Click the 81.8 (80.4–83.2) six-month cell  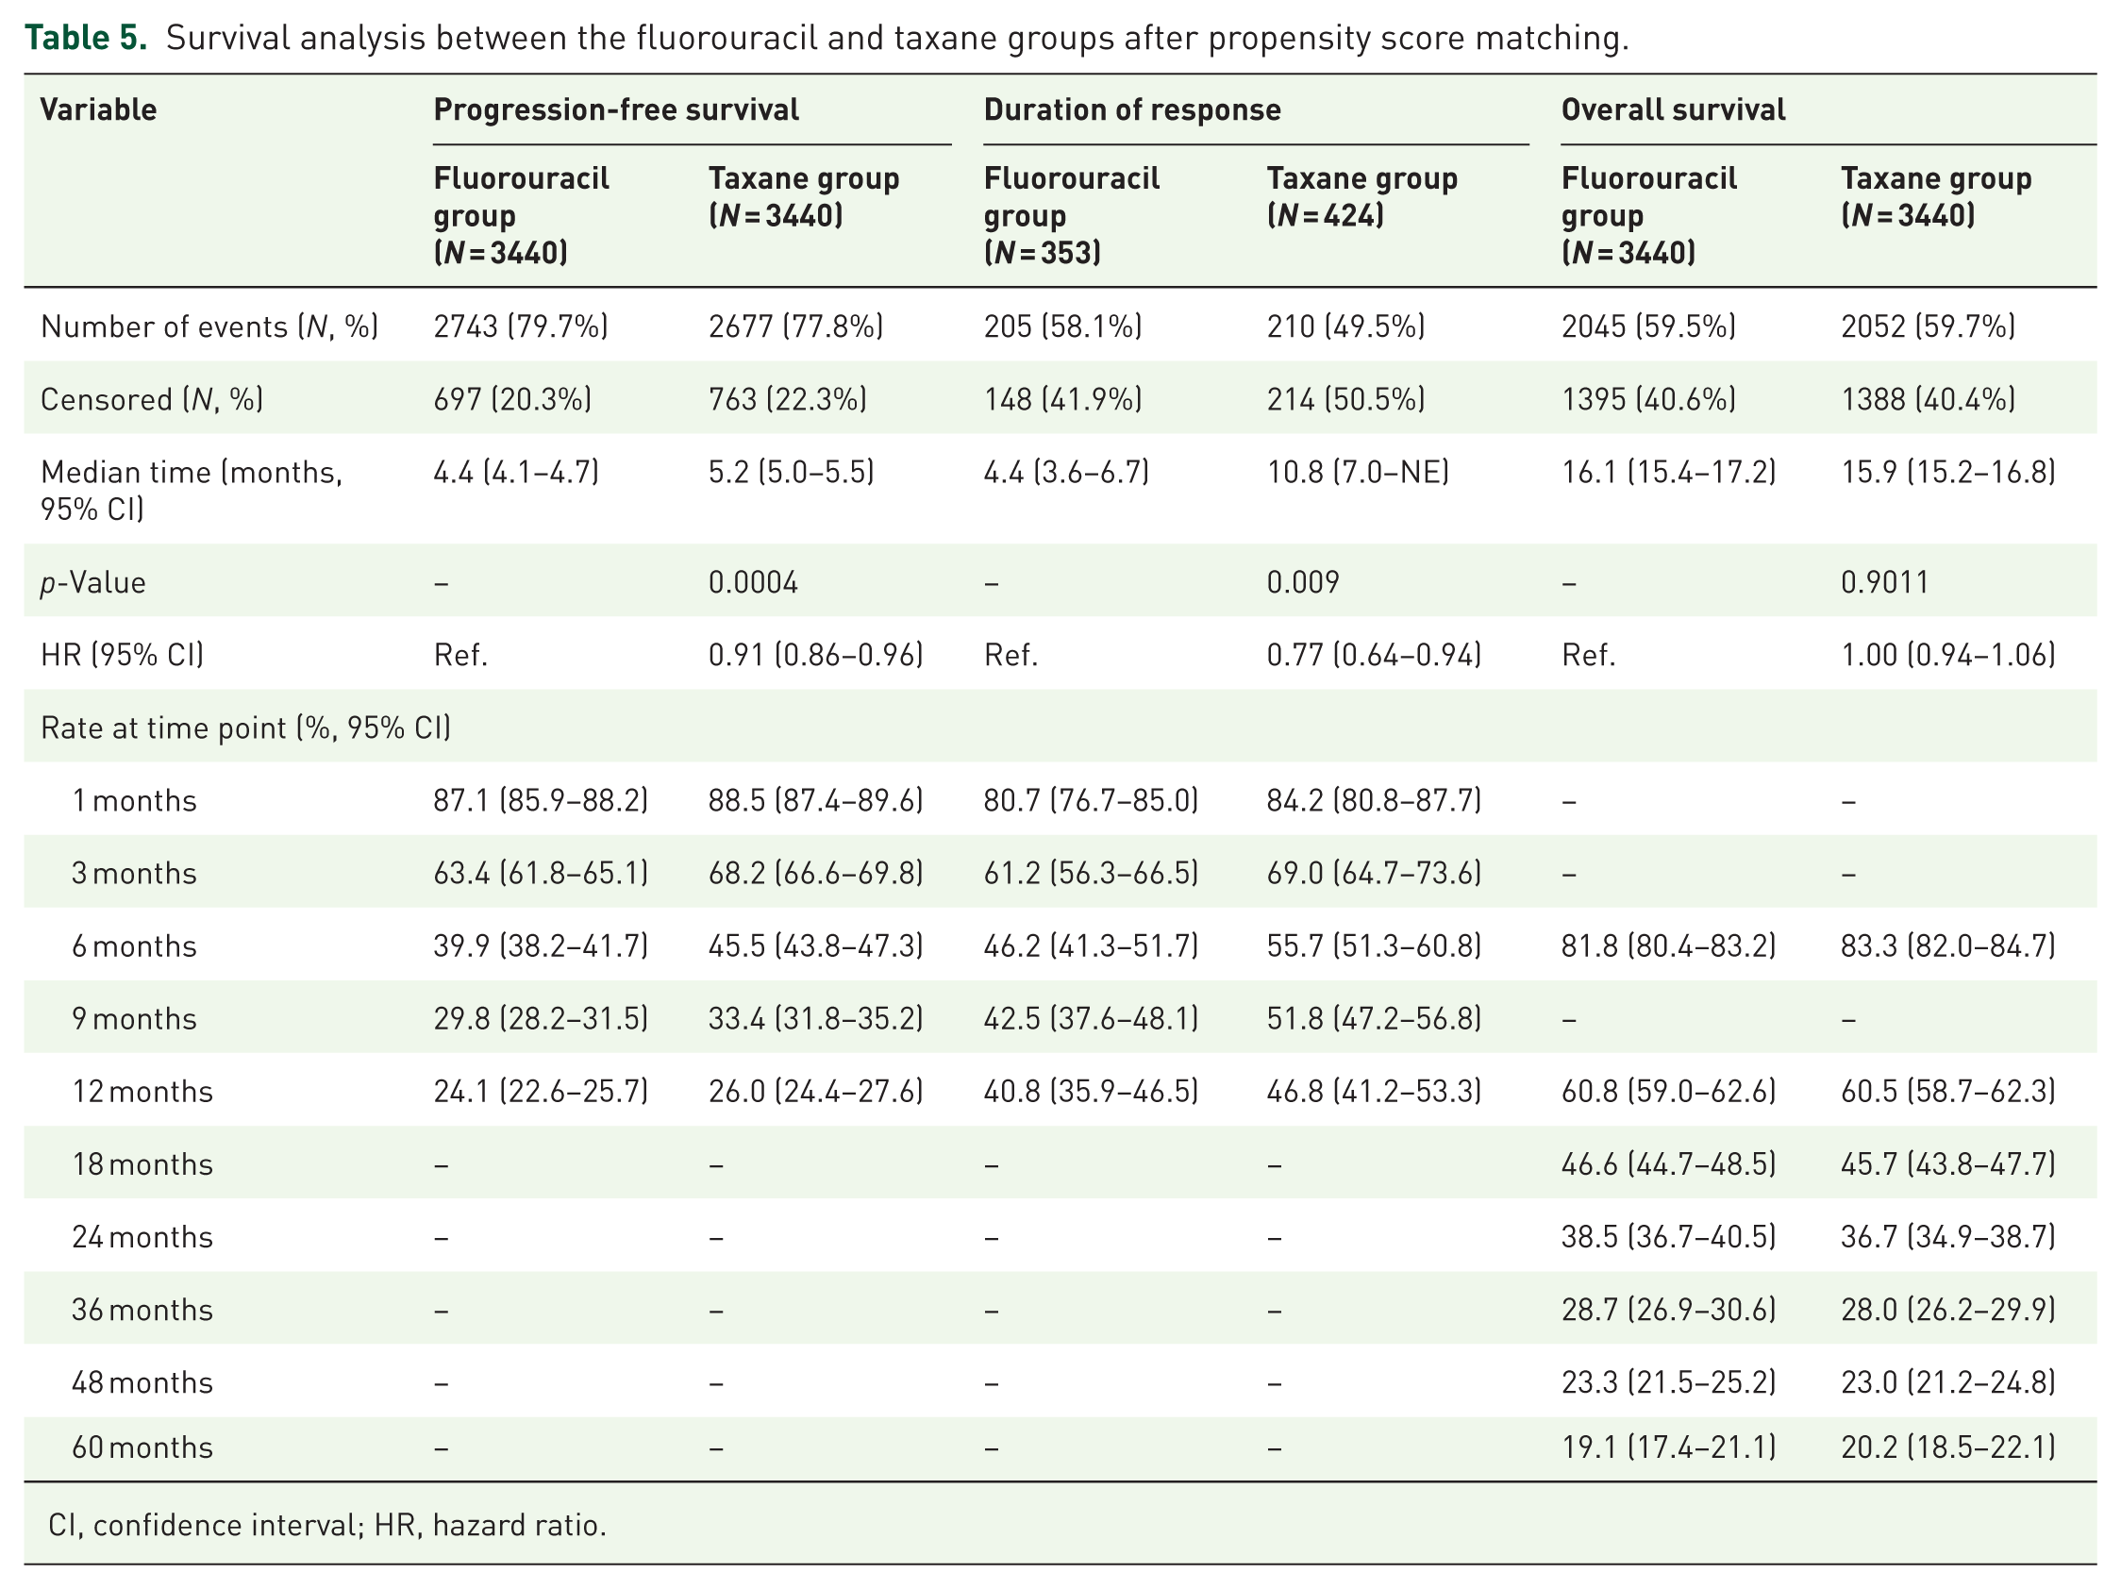point(1668,945)
